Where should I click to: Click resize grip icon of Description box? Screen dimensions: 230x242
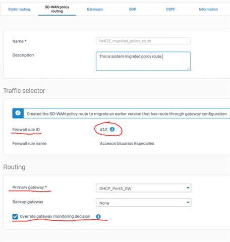point(188,69)
